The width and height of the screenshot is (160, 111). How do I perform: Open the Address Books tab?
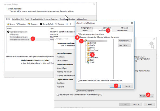pyautogui.click(x=82, y=19)
